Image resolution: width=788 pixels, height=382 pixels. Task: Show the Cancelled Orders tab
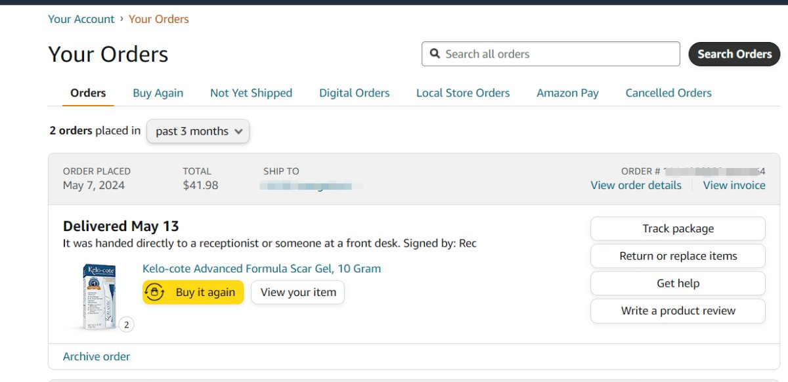668,93
